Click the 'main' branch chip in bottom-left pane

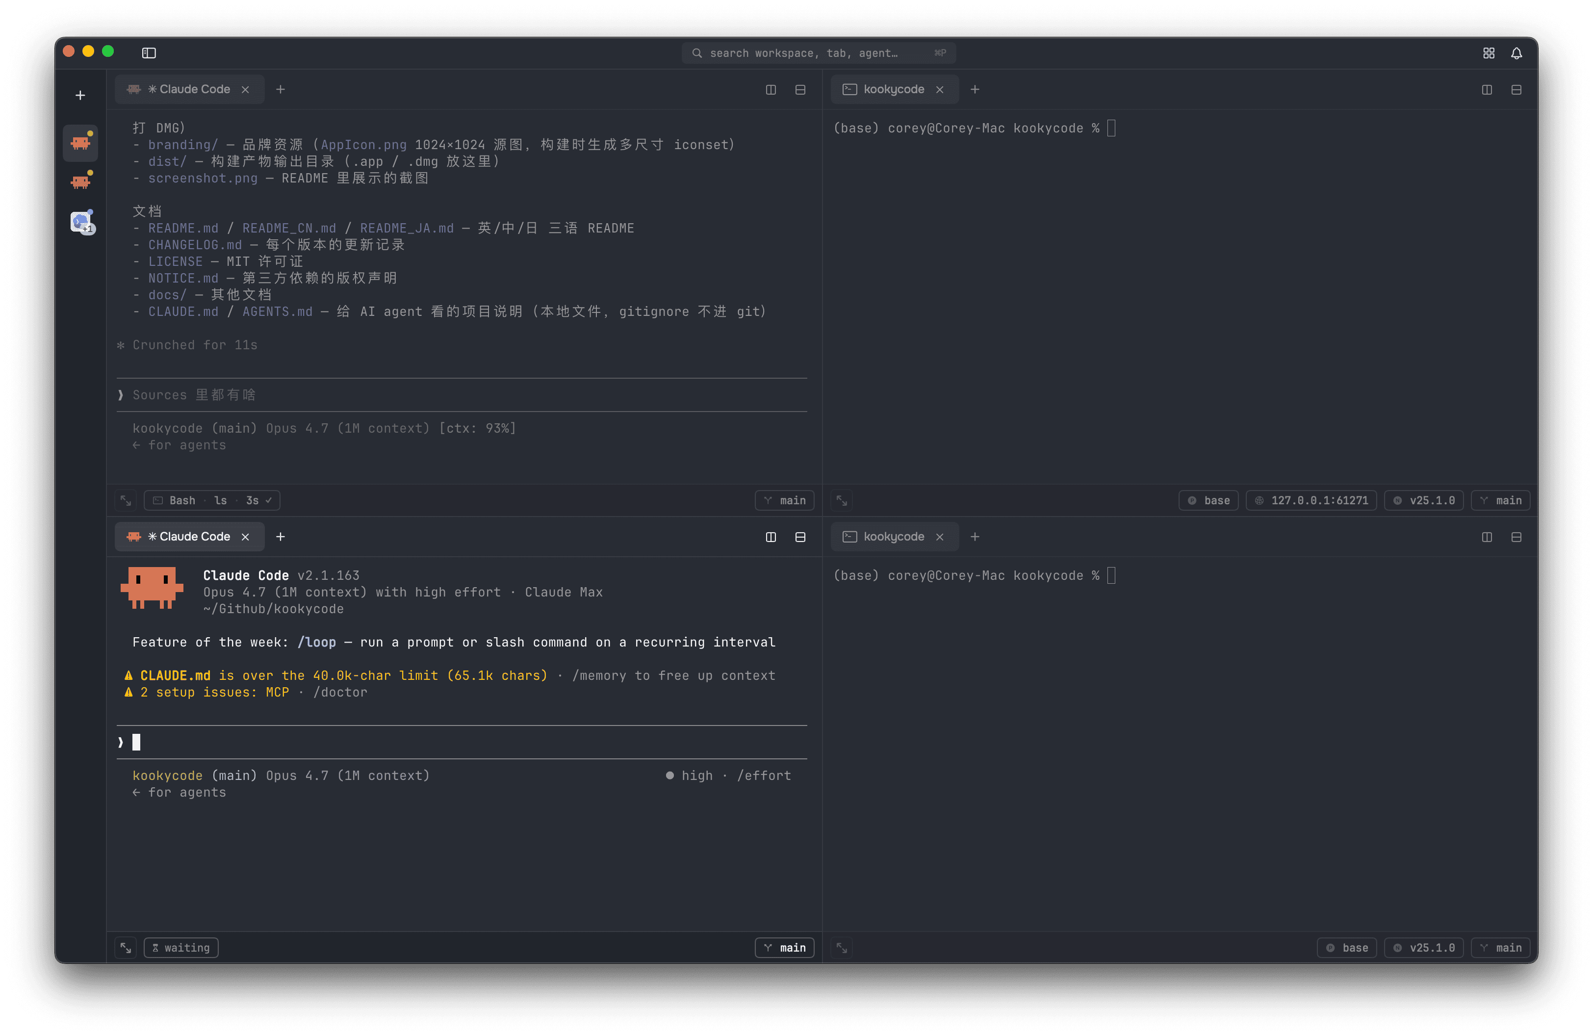click(x=785, y=948)
